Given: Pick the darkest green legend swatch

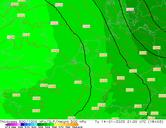Looking at the screenshot, I should [39, 125].
